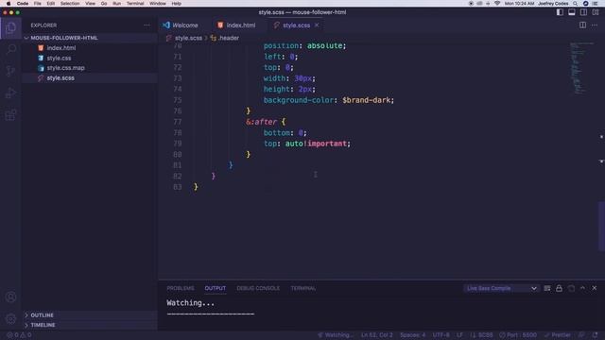
Task: Open index.html in the Explorer
Action: tap(90, 48)
